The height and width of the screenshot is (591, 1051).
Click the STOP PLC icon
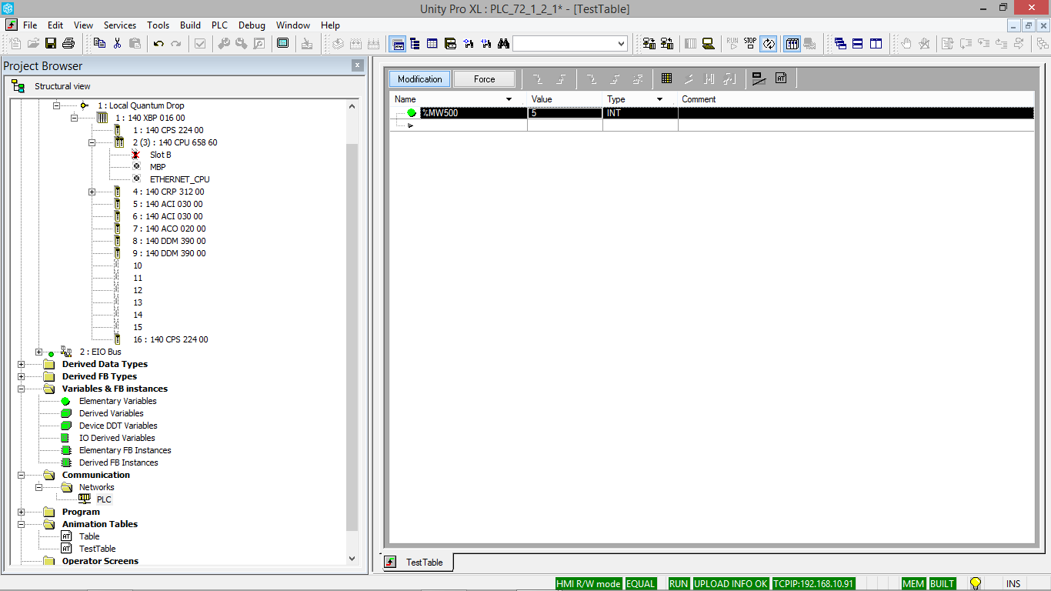[x=750, y=43]
